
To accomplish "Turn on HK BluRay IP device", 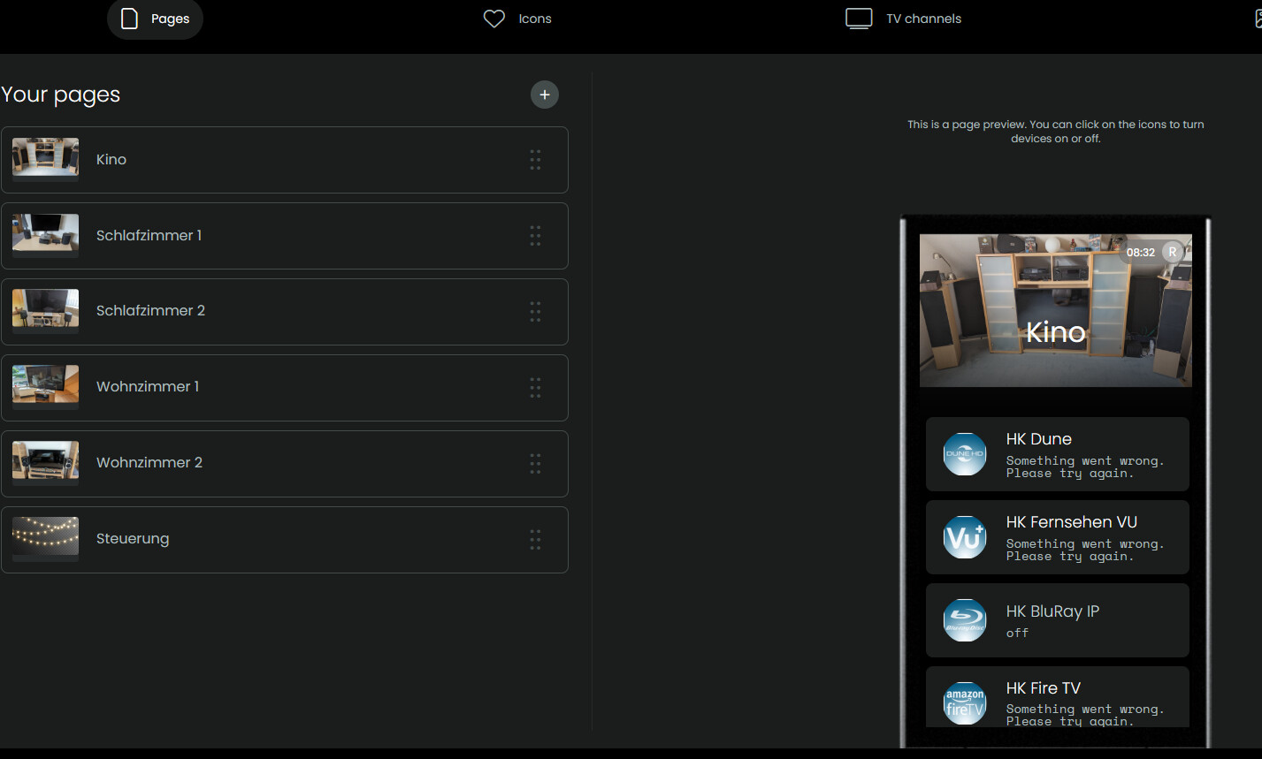I will pyautogui.click(x=965, y=620).
